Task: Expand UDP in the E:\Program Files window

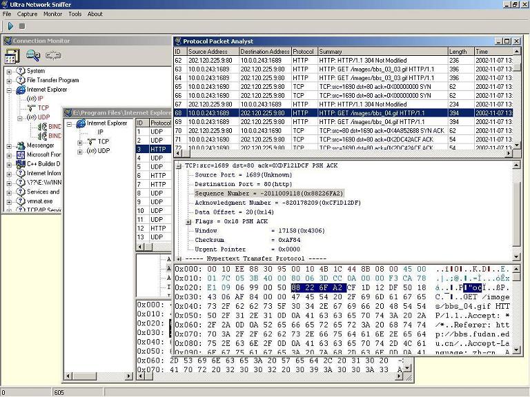Action: (80, 152)
